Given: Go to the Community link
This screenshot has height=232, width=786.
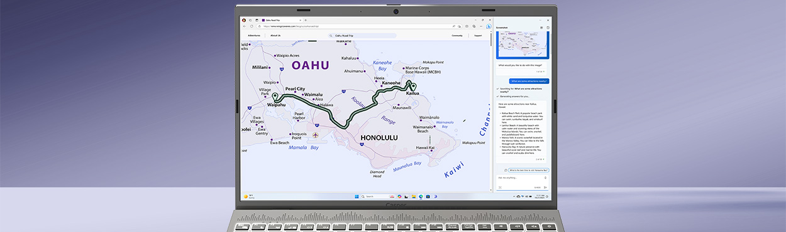Looking at the screenshot, I should pyautogui.click(x=457, y=35).
